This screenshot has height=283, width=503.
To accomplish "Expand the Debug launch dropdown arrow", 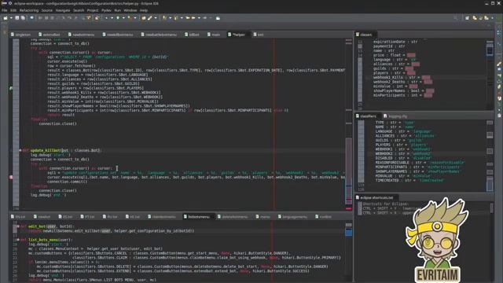I will point(112,18).
